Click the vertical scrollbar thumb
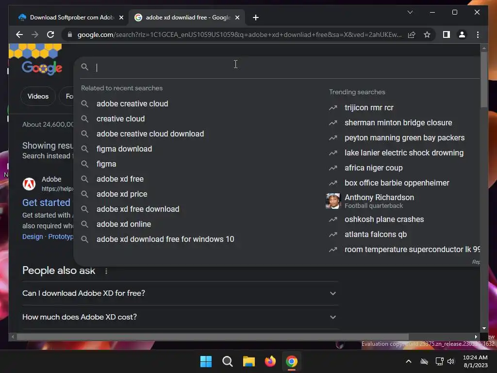The image size is (497, 373). [x=484, y=79]
